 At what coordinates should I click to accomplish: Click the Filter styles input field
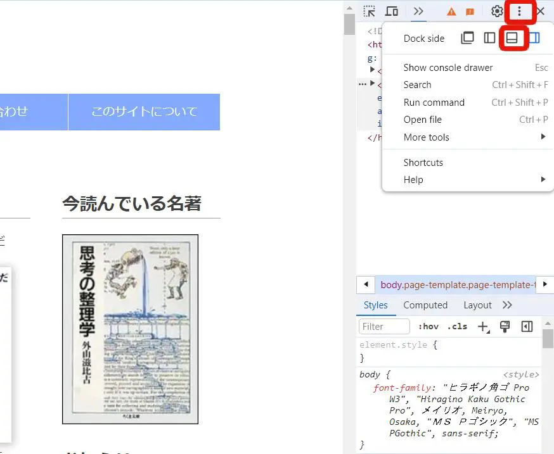(384, 327)
